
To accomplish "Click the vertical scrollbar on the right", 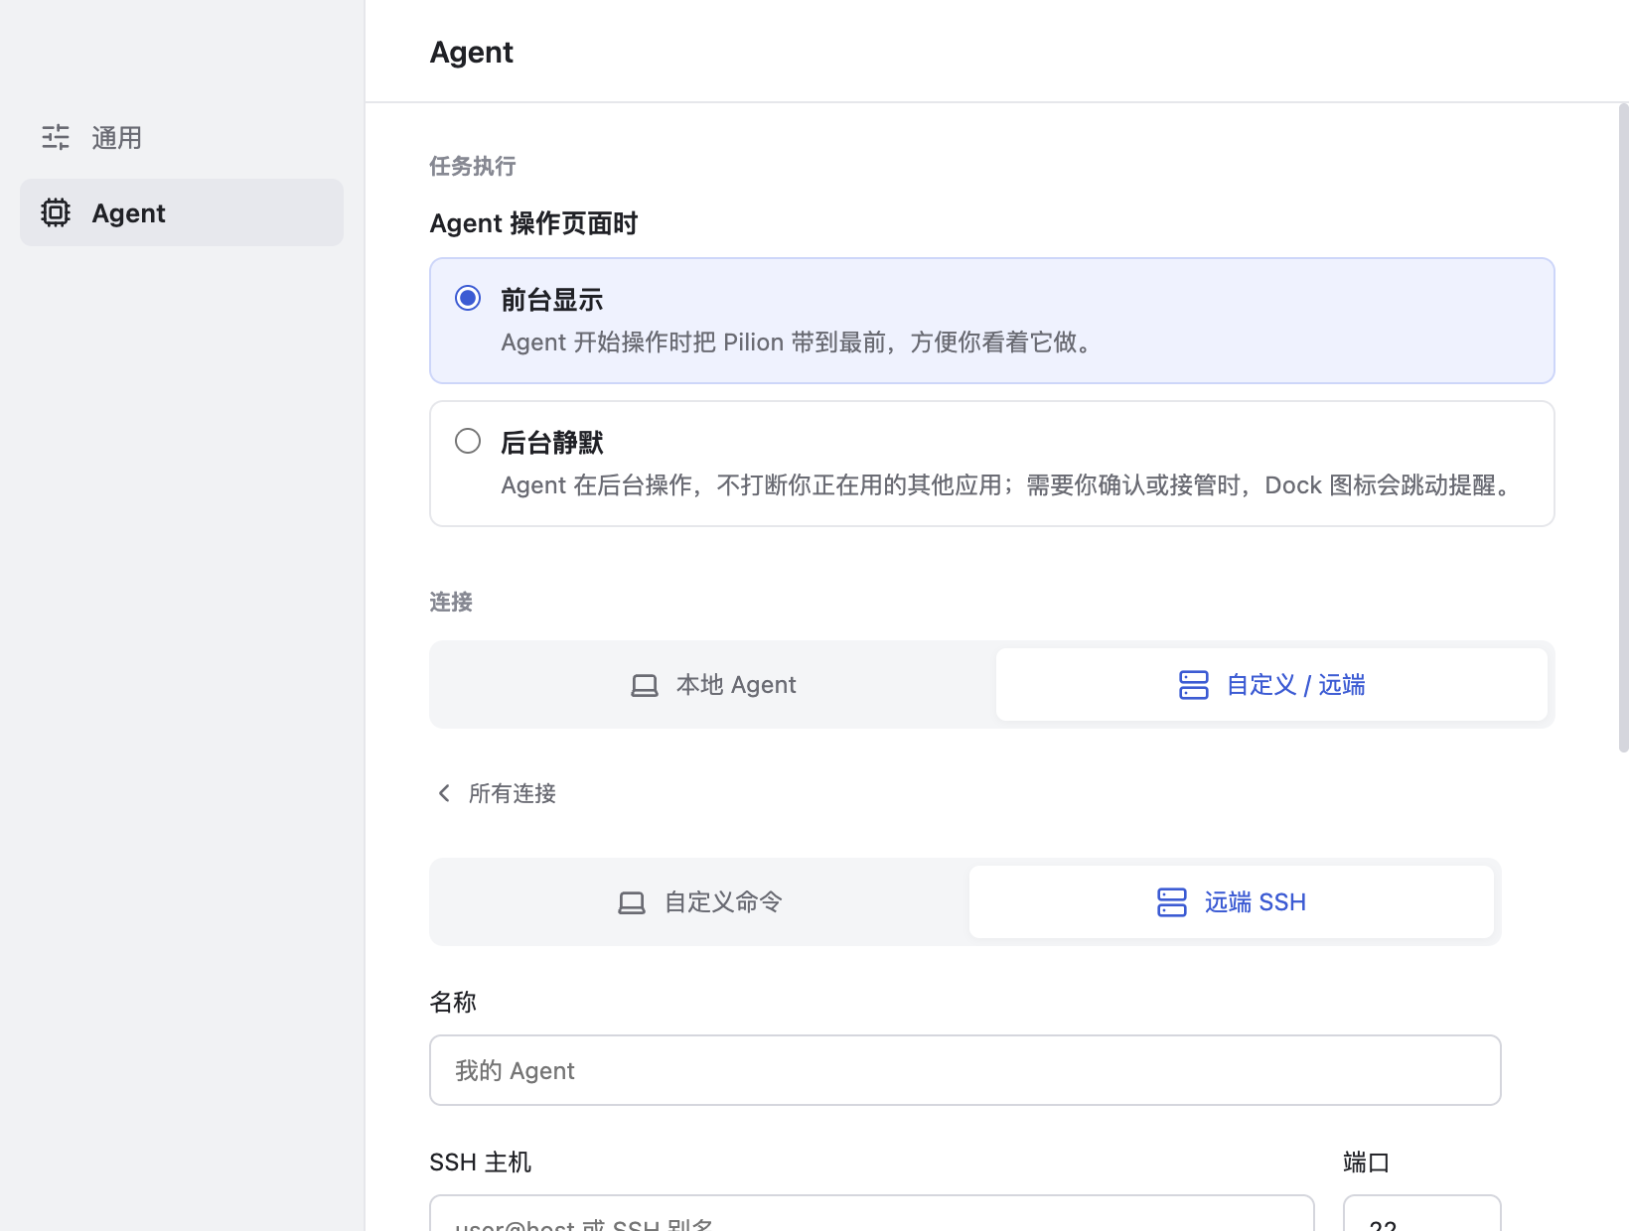I will tap(1623, 427).
